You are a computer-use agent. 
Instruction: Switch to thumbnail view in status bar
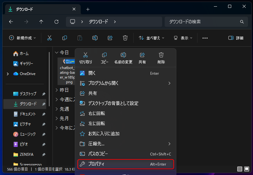[247, 169]
